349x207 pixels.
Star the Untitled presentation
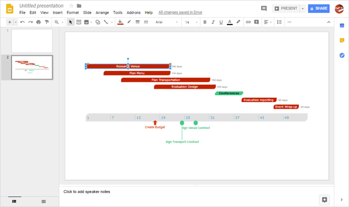pyautogui.click(x=71, y=6)
